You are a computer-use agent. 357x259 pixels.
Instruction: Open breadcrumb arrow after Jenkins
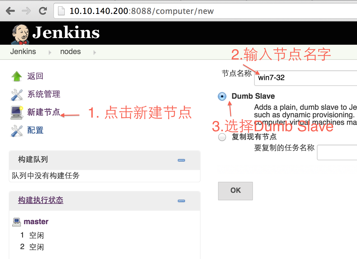pyautogui.click(x=50, y=53)
